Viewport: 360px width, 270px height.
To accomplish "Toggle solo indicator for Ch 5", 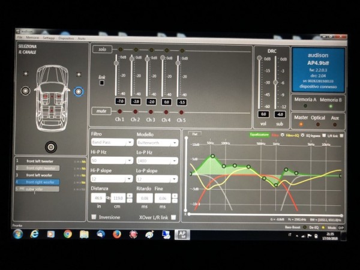I will [182, 50].
